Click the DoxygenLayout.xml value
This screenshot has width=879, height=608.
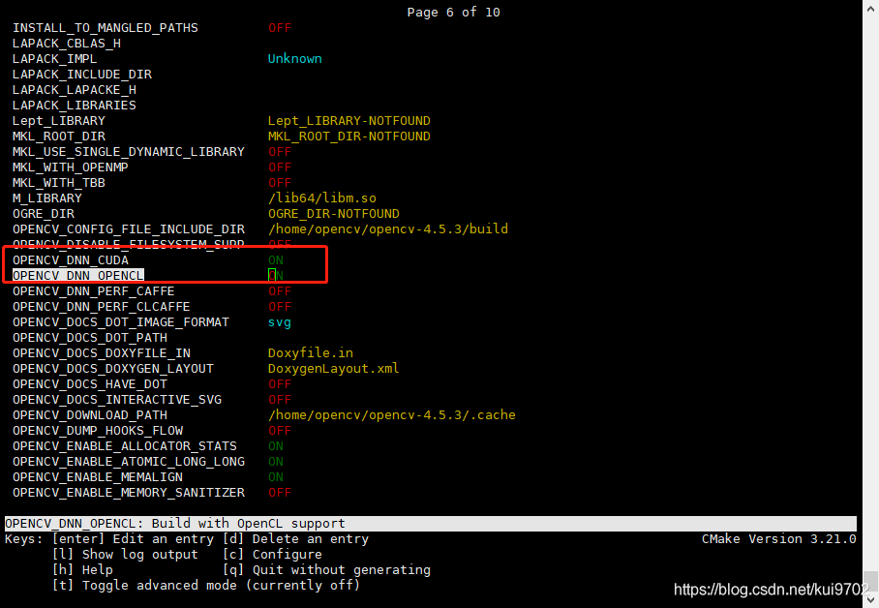[x=334, y=369]
